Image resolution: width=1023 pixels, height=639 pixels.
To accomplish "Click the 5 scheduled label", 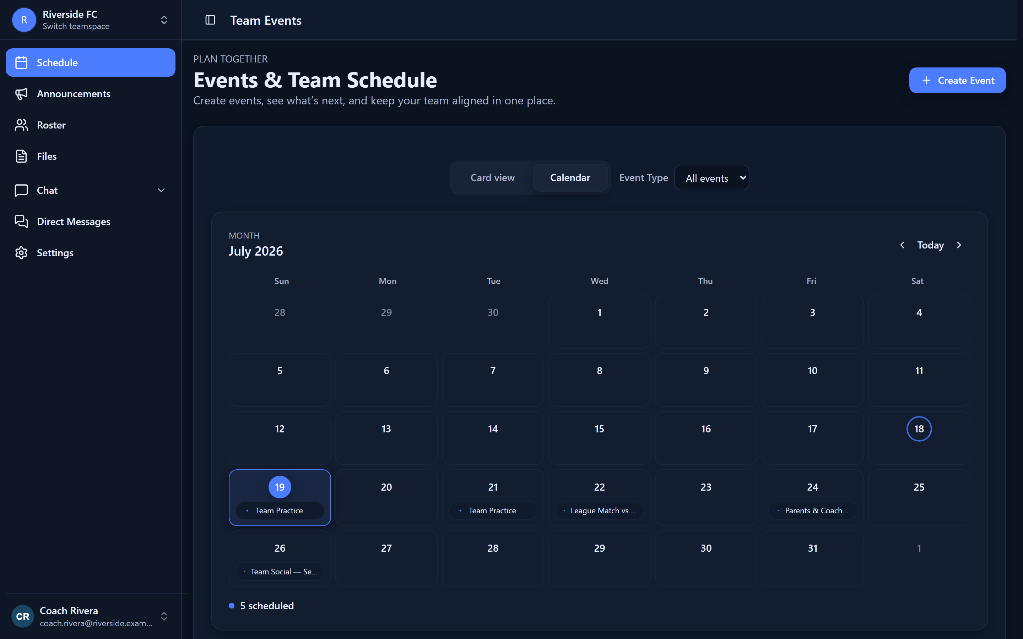I will point(267,606).
